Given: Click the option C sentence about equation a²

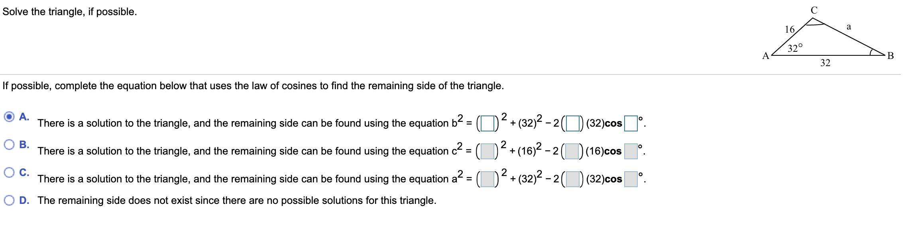Looking at the screenshot, I should click(243, 179).
